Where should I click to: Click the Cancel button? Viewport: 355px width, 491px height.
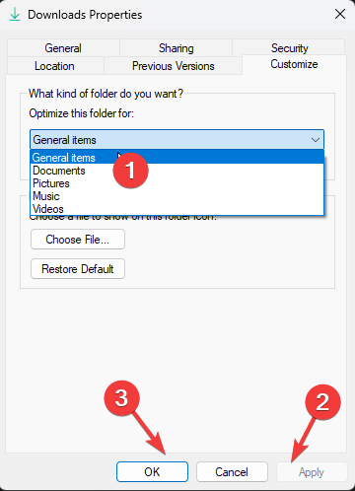click(x=232, y=472)
